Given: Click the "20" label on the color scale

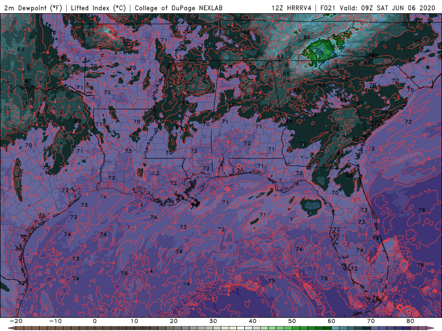Looking at the screenshot, I should pyautogui.click(x=173, y=321).
